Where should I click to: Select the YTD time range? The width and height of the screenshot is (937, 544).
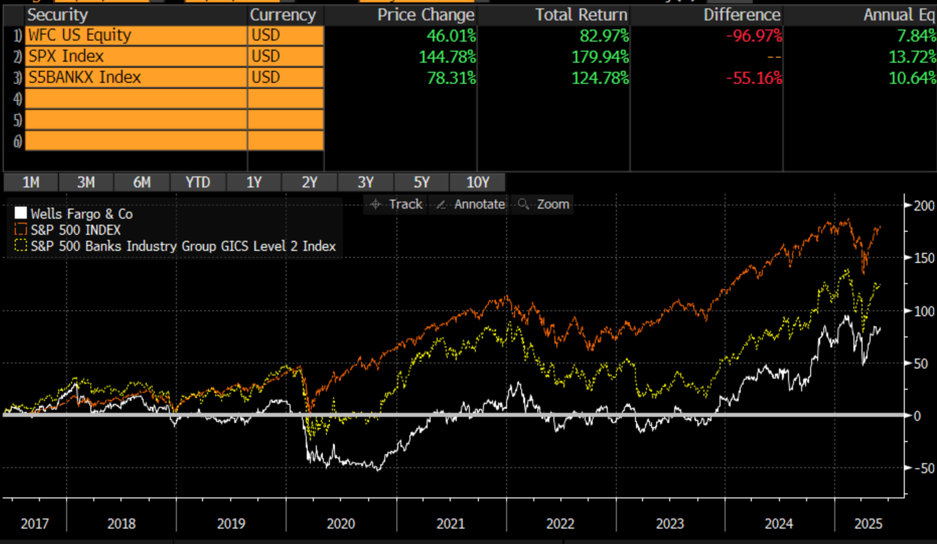197,182
